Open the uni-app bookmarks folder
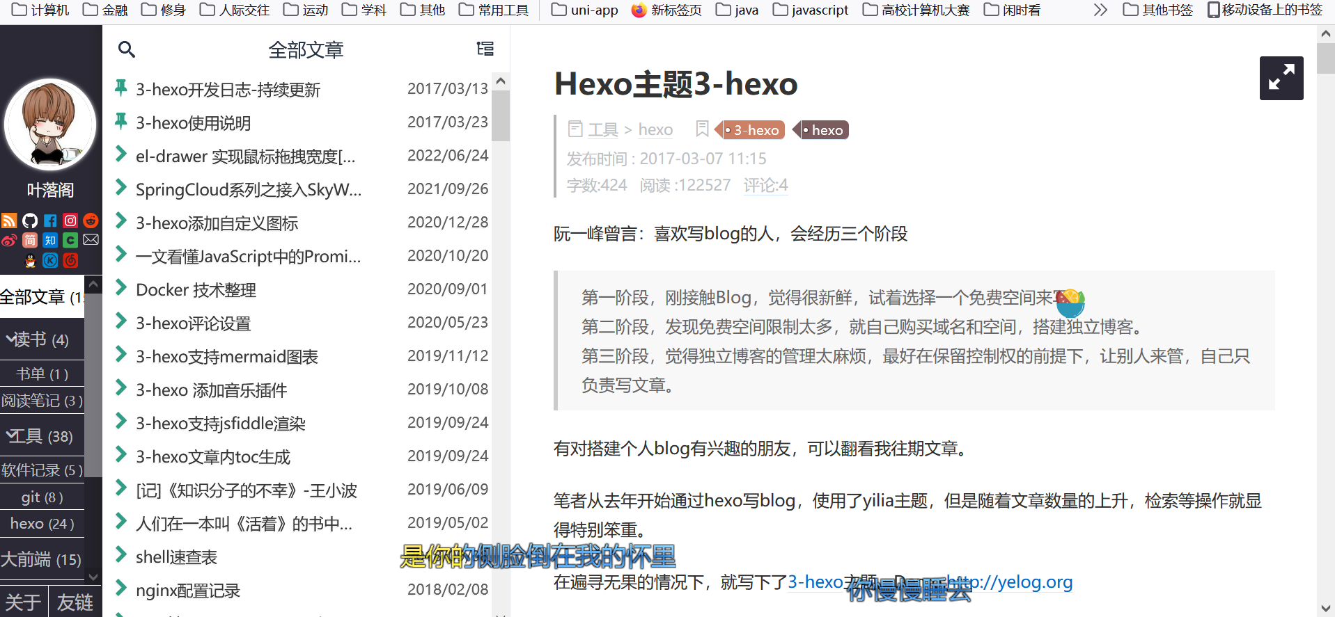 pyautogui.click(x=584, y=10)
